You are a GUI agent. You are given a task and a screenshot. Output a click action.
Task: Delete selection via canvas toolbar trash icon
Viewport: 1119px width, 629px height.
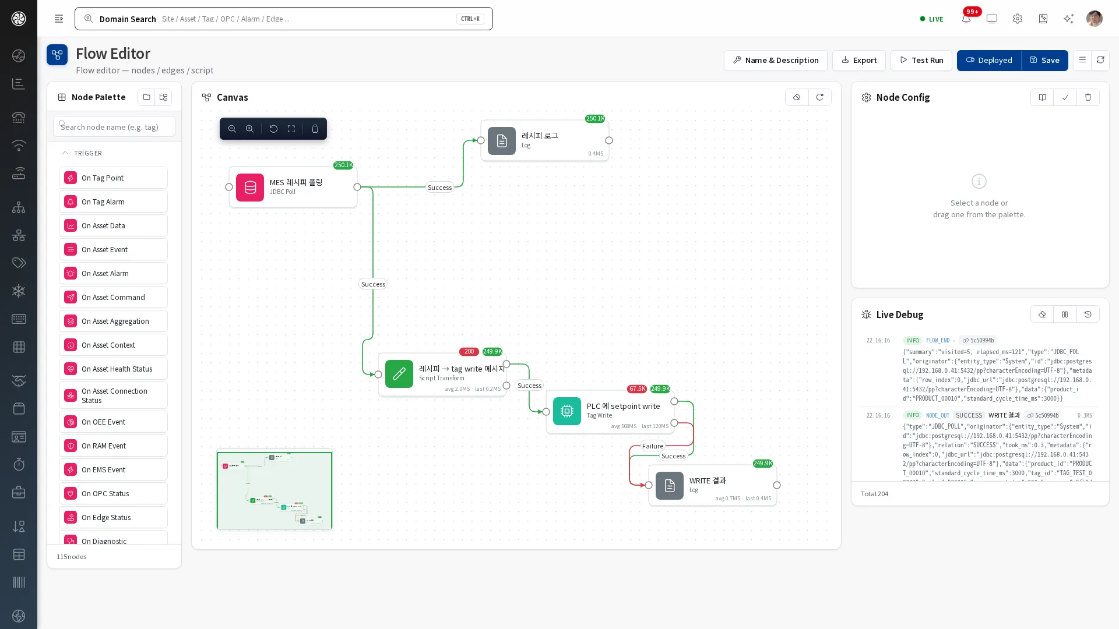[315, 129]
